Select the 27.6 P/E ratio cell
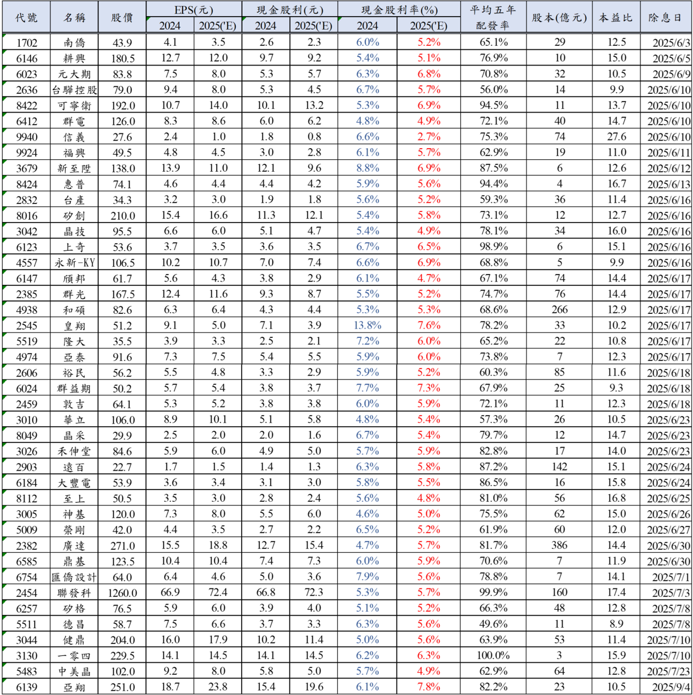 (617, 137)
